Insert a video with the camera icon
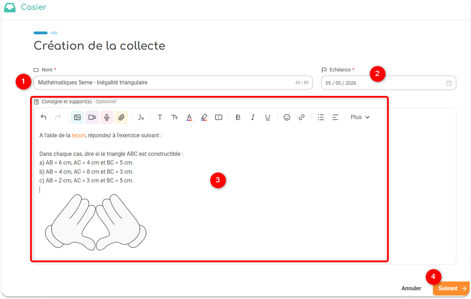Viewport: 471px width, 299px height. 92,117
